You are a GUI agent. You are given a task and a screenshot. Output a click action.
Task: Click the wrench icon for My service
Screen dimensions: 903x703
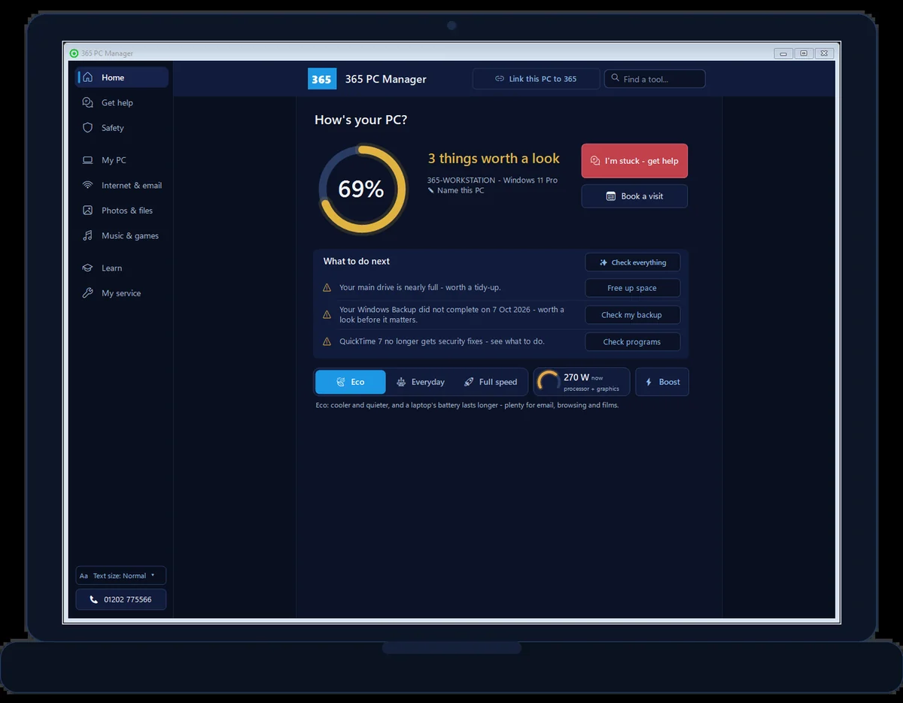point(88,293)
